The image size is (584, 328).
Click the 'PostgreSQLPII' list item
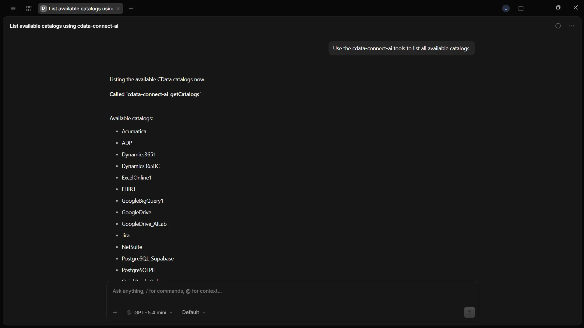tap(138, 270)
